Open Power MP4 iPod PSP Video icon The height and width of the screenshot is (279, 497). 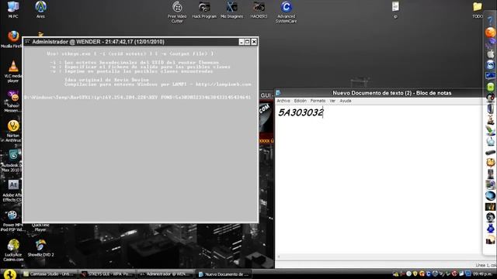tap(12, 220)
